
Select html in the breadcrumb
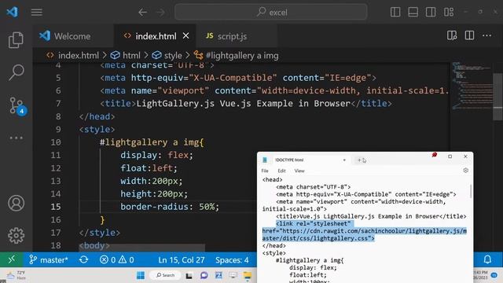pyautogui.click(x=126, y=55)
